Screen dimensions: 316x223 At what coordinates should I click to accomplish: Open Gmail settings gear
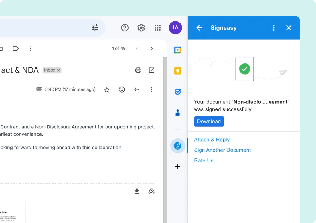pyautogui.click(x=141, y=27)
